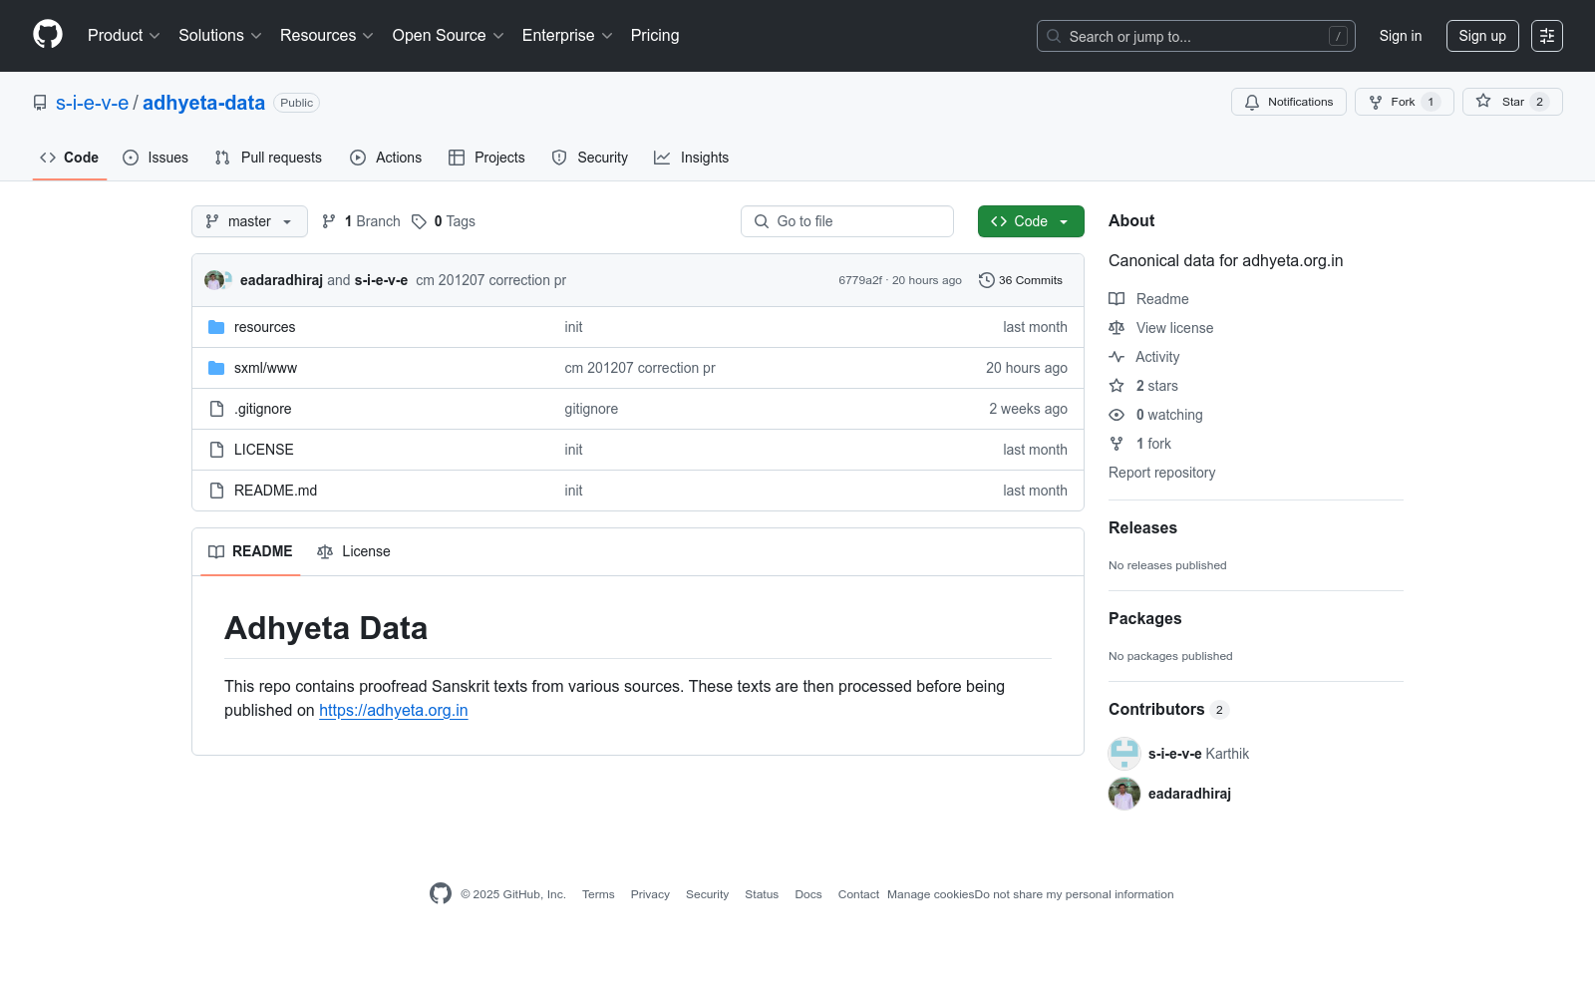Click the star icon beside 2 stars

[1116, 386]
